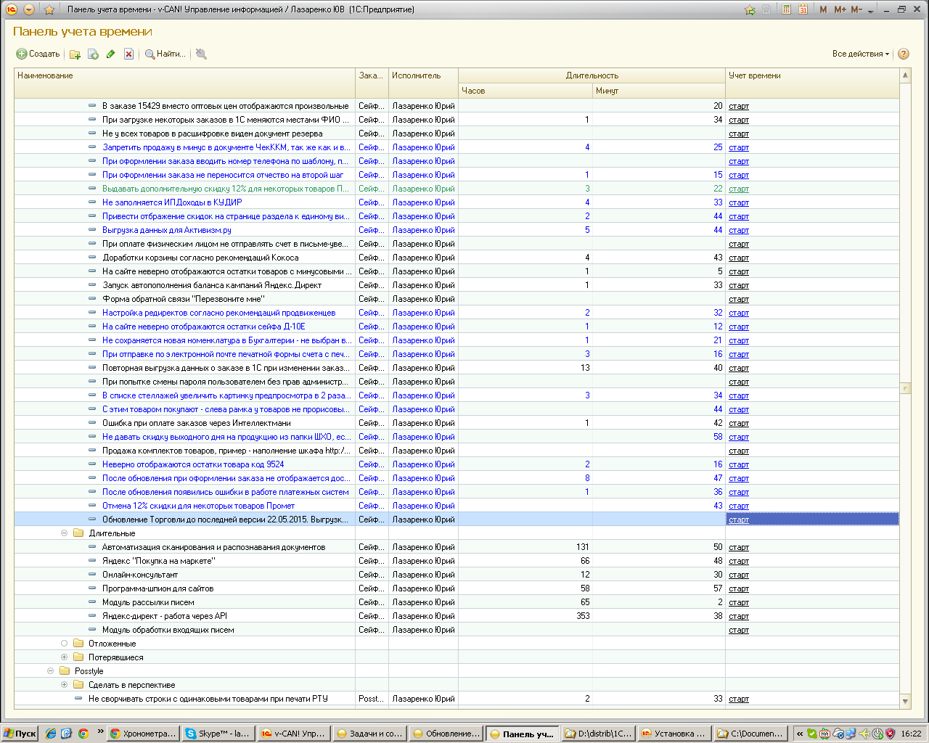Click the M memory button
The width and height of the screenshot is (929, 743).
click(823, 9)
